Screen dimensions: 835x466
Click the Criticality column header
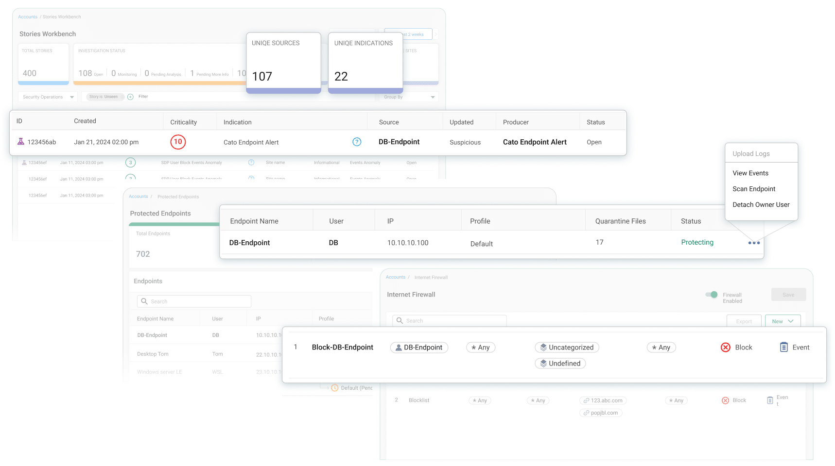[x=184, y=122]
